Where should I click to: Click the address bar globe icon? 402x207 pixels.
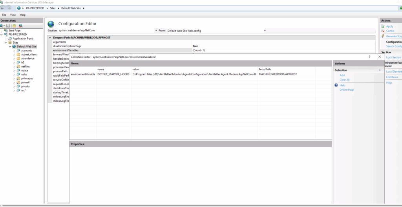(x=19, y=8)
